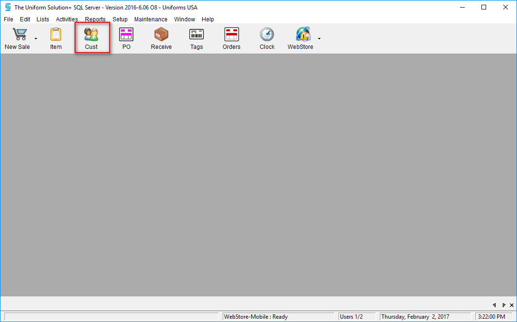
Task: Open the Cust customers icon
Action: click(91, 38)
